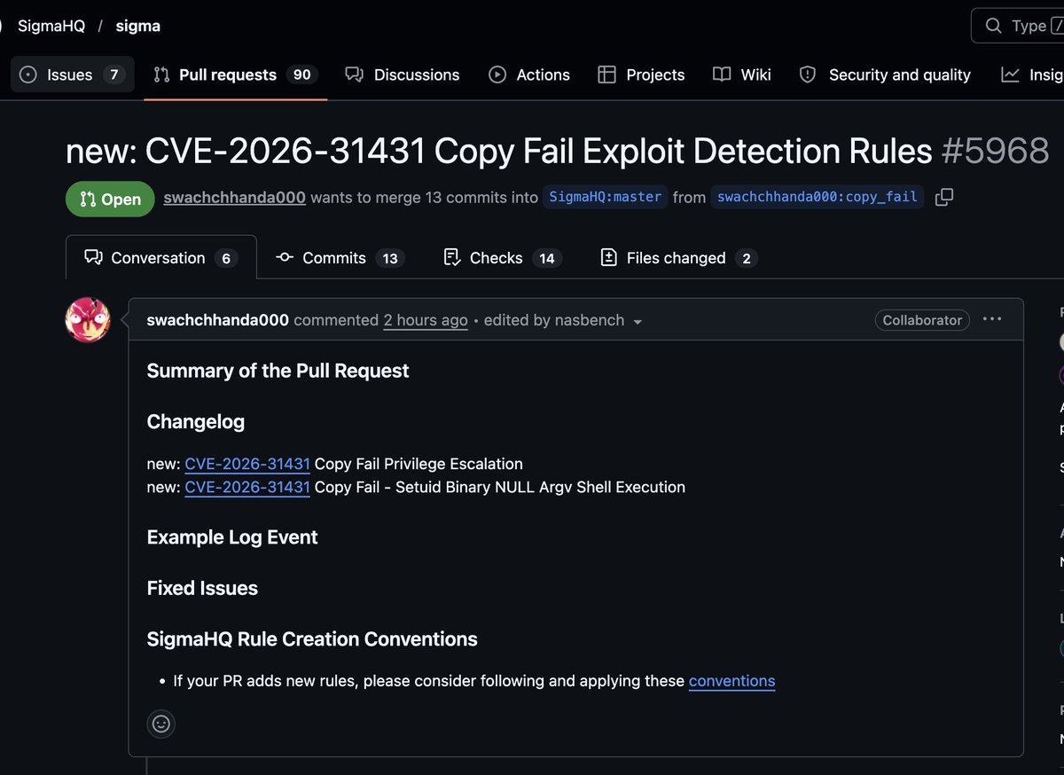The image size is (1064, 775).
Task: Click the Changelog heading
Action: (x=196, y=421)
